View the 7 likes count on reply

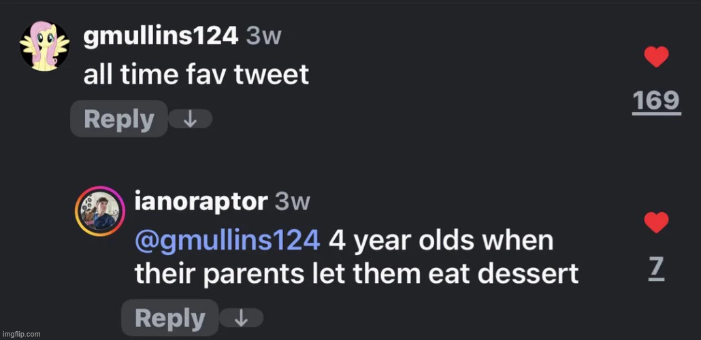(655, 267)
